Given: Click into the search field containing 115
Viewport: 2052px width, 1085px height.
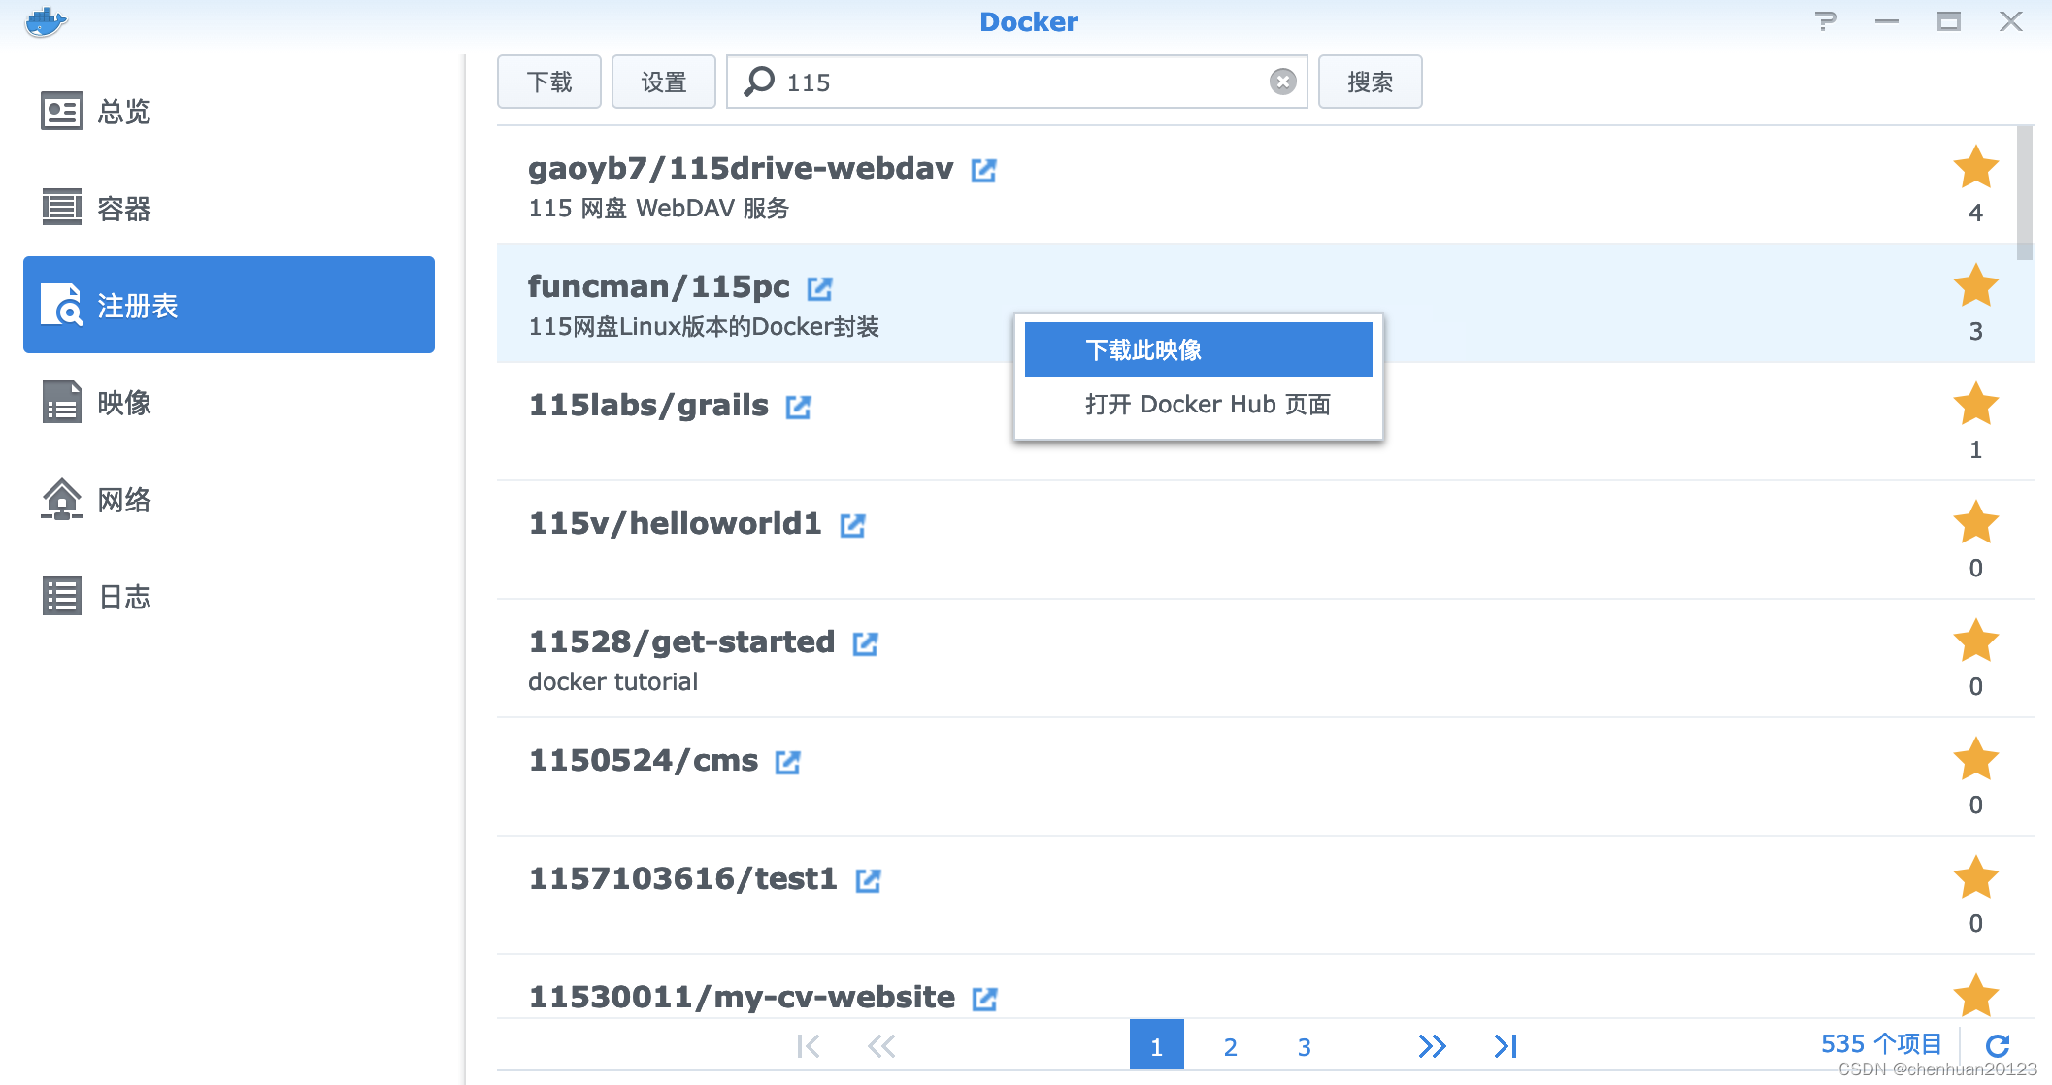Looking at the screenshot, I should coord(1019,82).
